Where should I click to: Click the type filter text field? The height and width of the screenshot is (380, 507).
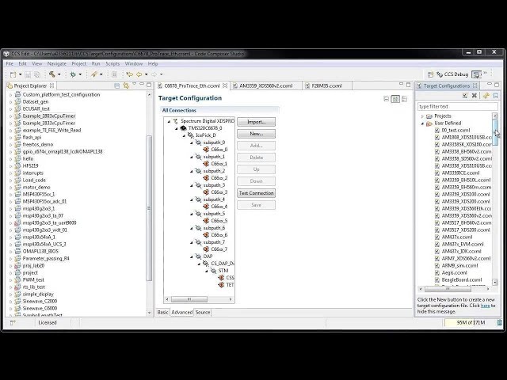458,106
